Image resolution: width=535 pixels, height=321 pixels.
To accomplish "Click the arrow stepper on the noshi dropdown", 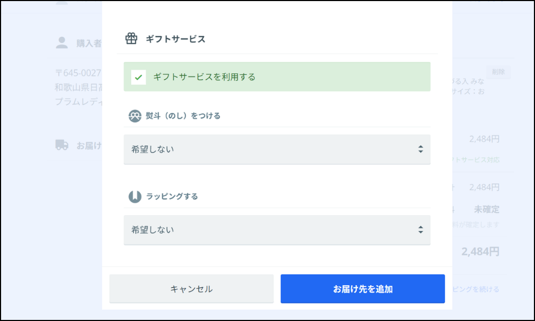I will [x=421, y=149].
